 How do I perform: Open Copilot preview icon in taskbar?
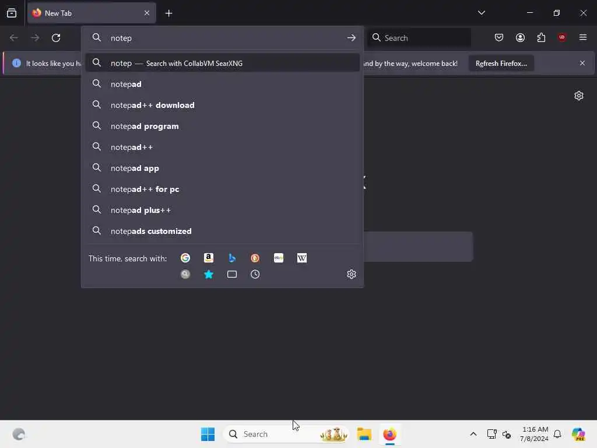(578, 434)
